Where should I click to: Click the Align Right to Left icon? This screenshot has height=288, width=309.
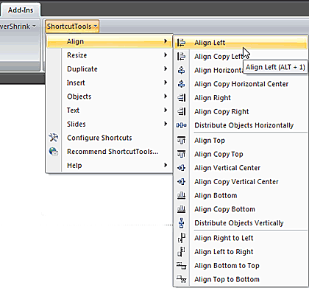tap(182, 238)
